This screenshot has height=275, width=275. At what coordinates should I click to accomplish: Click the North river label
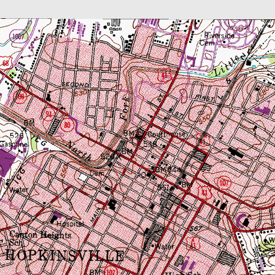[x=79, y=151]
